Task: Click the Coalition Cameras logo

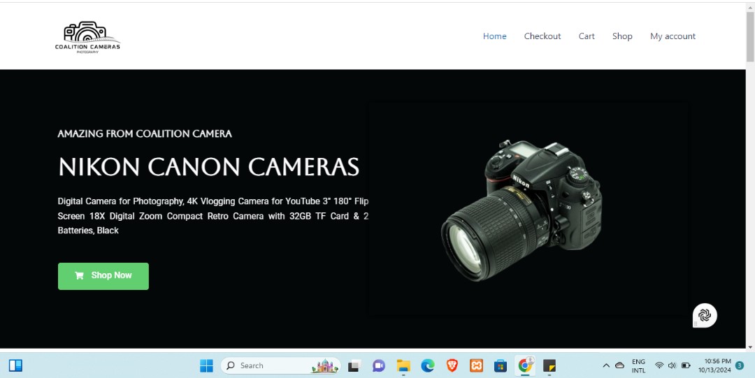Action: pyautogui.click(x=87, y=37)
